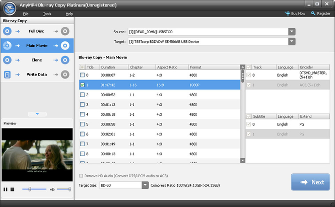
Task: Tick the checkbox for title 6
Action: pyautogui.click(x=82, y=134)
